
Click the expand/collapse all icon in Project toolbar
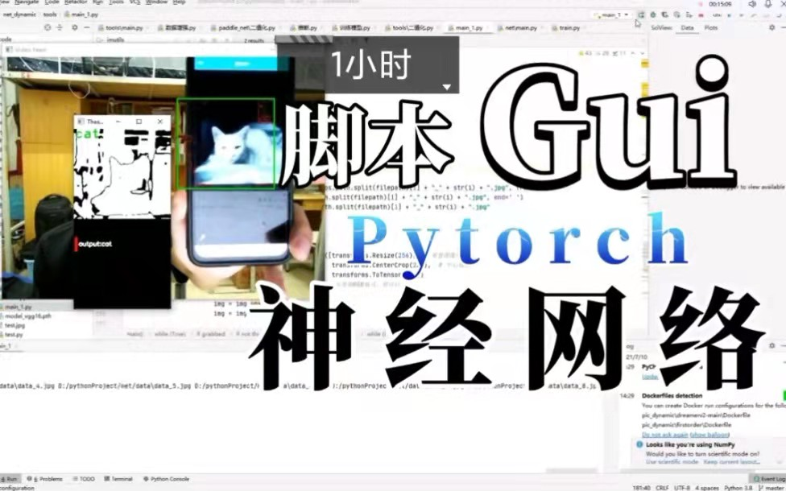click(x=60, y=27)
